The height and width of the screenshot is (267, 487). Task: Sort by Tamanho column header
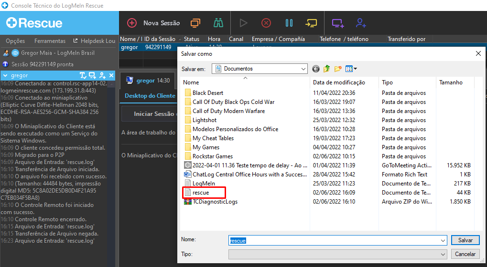tap(455, 82)
